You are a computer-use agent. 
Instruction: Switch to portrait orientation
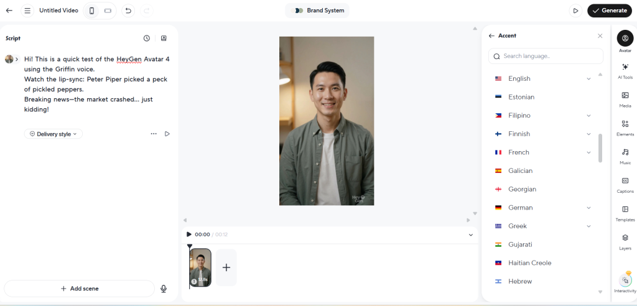pyautogui.click(x=91, y=11)
